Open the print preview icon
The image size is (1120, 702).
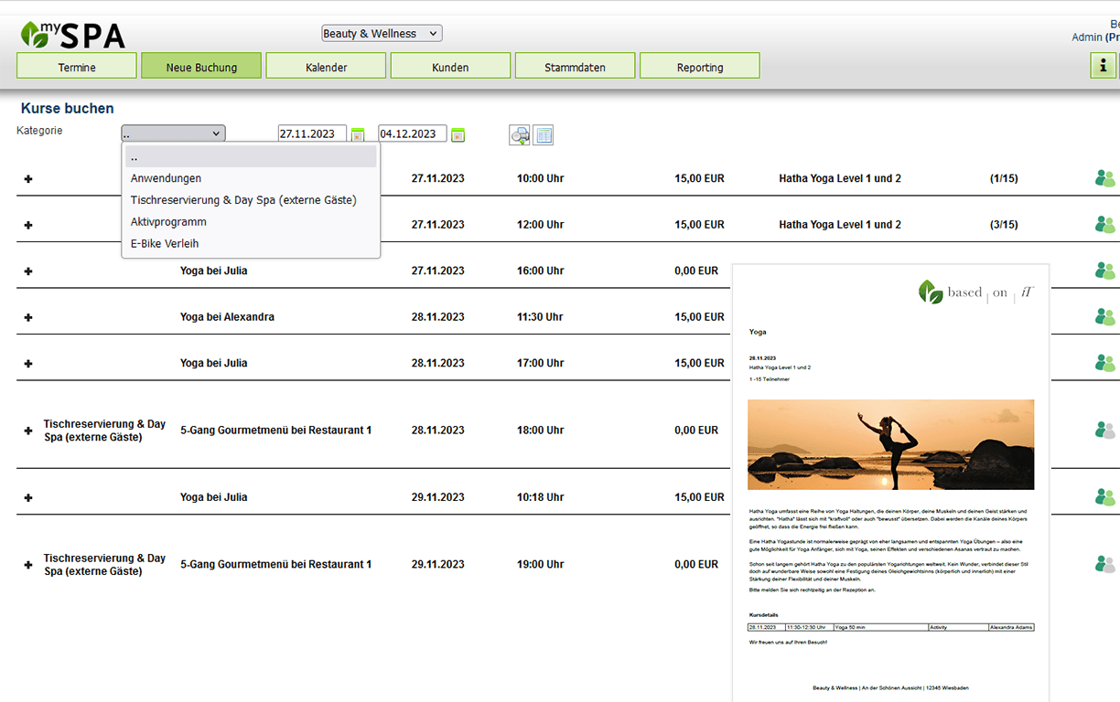[519, 134]
